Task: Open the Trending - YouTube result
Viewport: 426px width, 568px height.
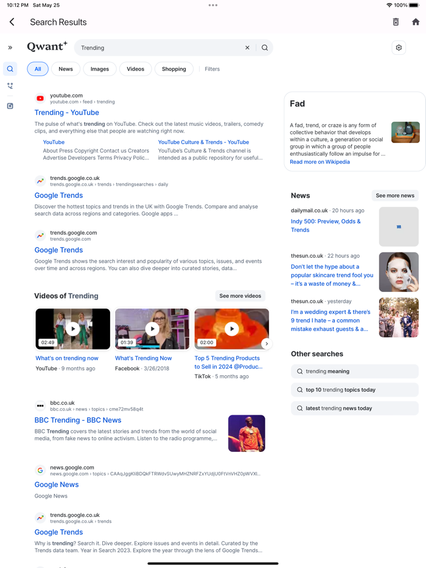Action: [x=67, y=113]
